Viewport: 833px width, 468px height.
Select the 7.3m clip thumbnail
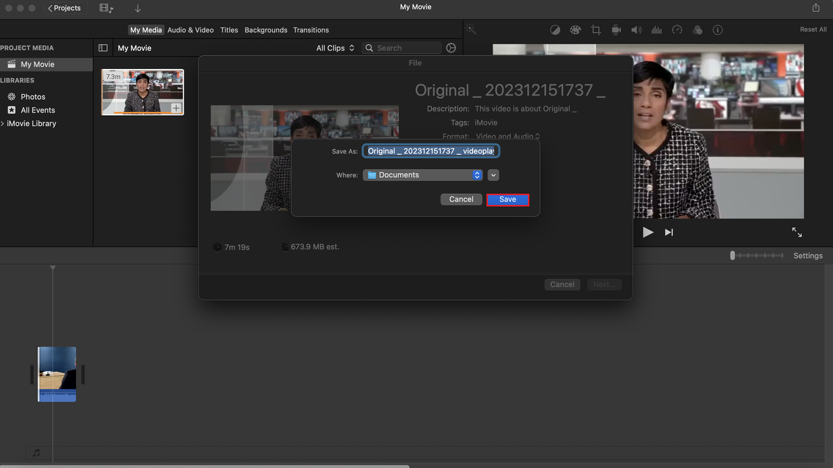(x=143, y=92)
